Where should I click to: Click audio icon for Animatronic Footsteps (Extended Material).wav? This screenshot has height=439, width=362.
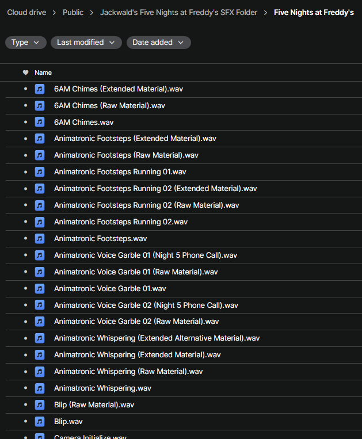click(40, 139)
